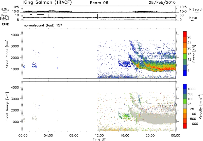The width and height of the screenshot is (203, 141).
Task: Click the gray velocity echo band near 20:00
Action: click(150, 118)
